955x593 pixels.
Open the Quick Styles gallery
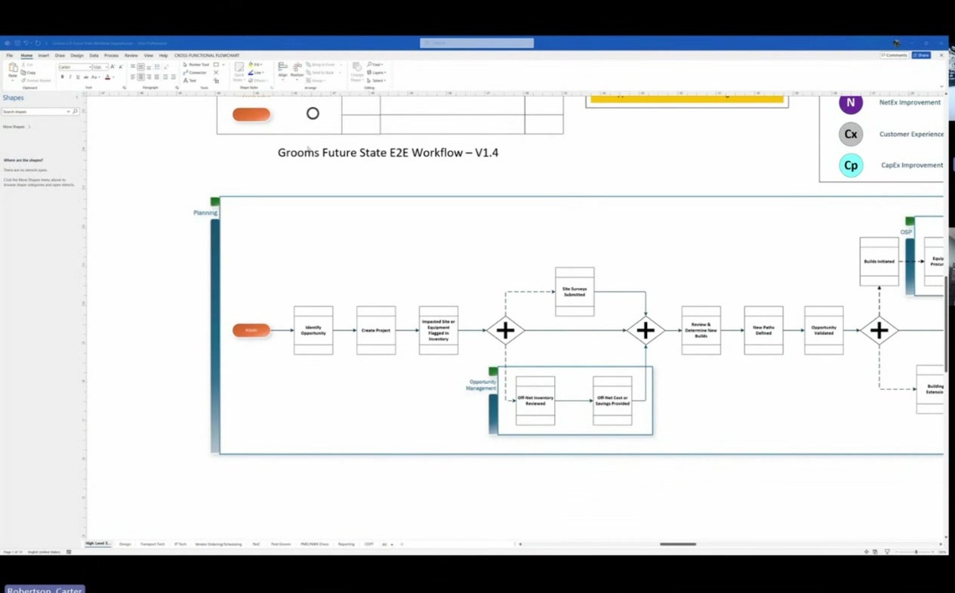coord(239,72)
